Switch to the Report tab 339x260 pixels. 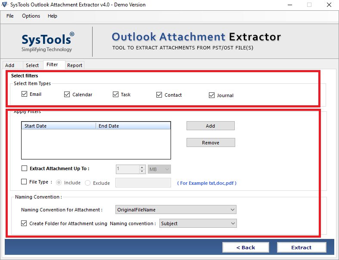point(75,65)
